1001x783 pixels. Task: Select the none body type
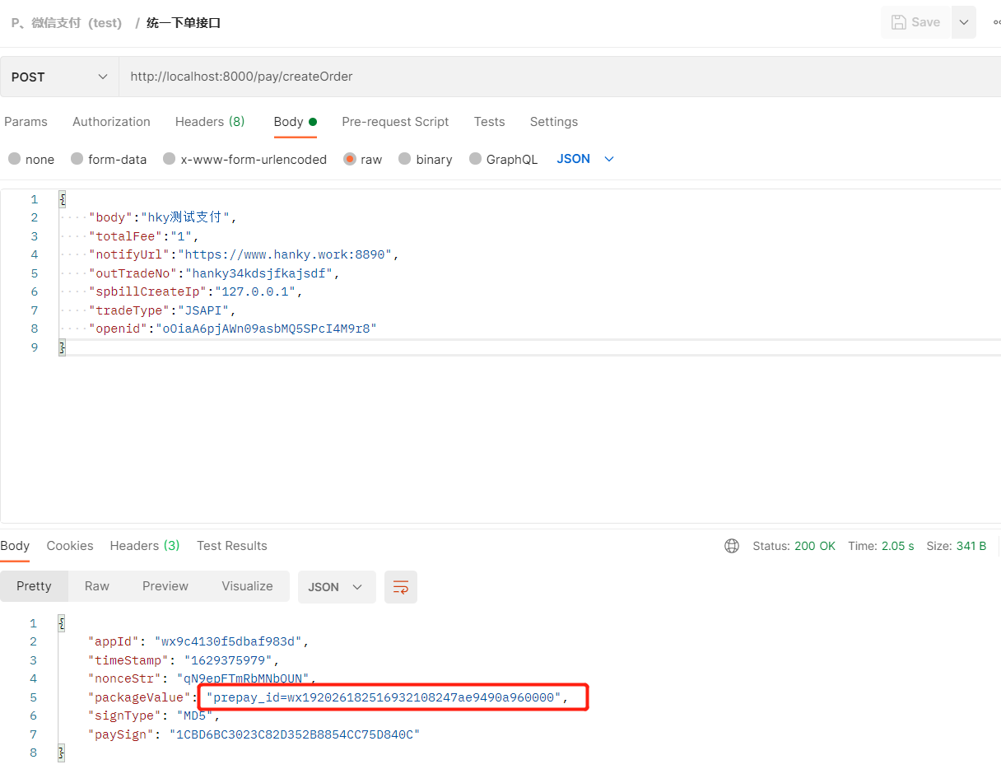[x=30, y=159]
